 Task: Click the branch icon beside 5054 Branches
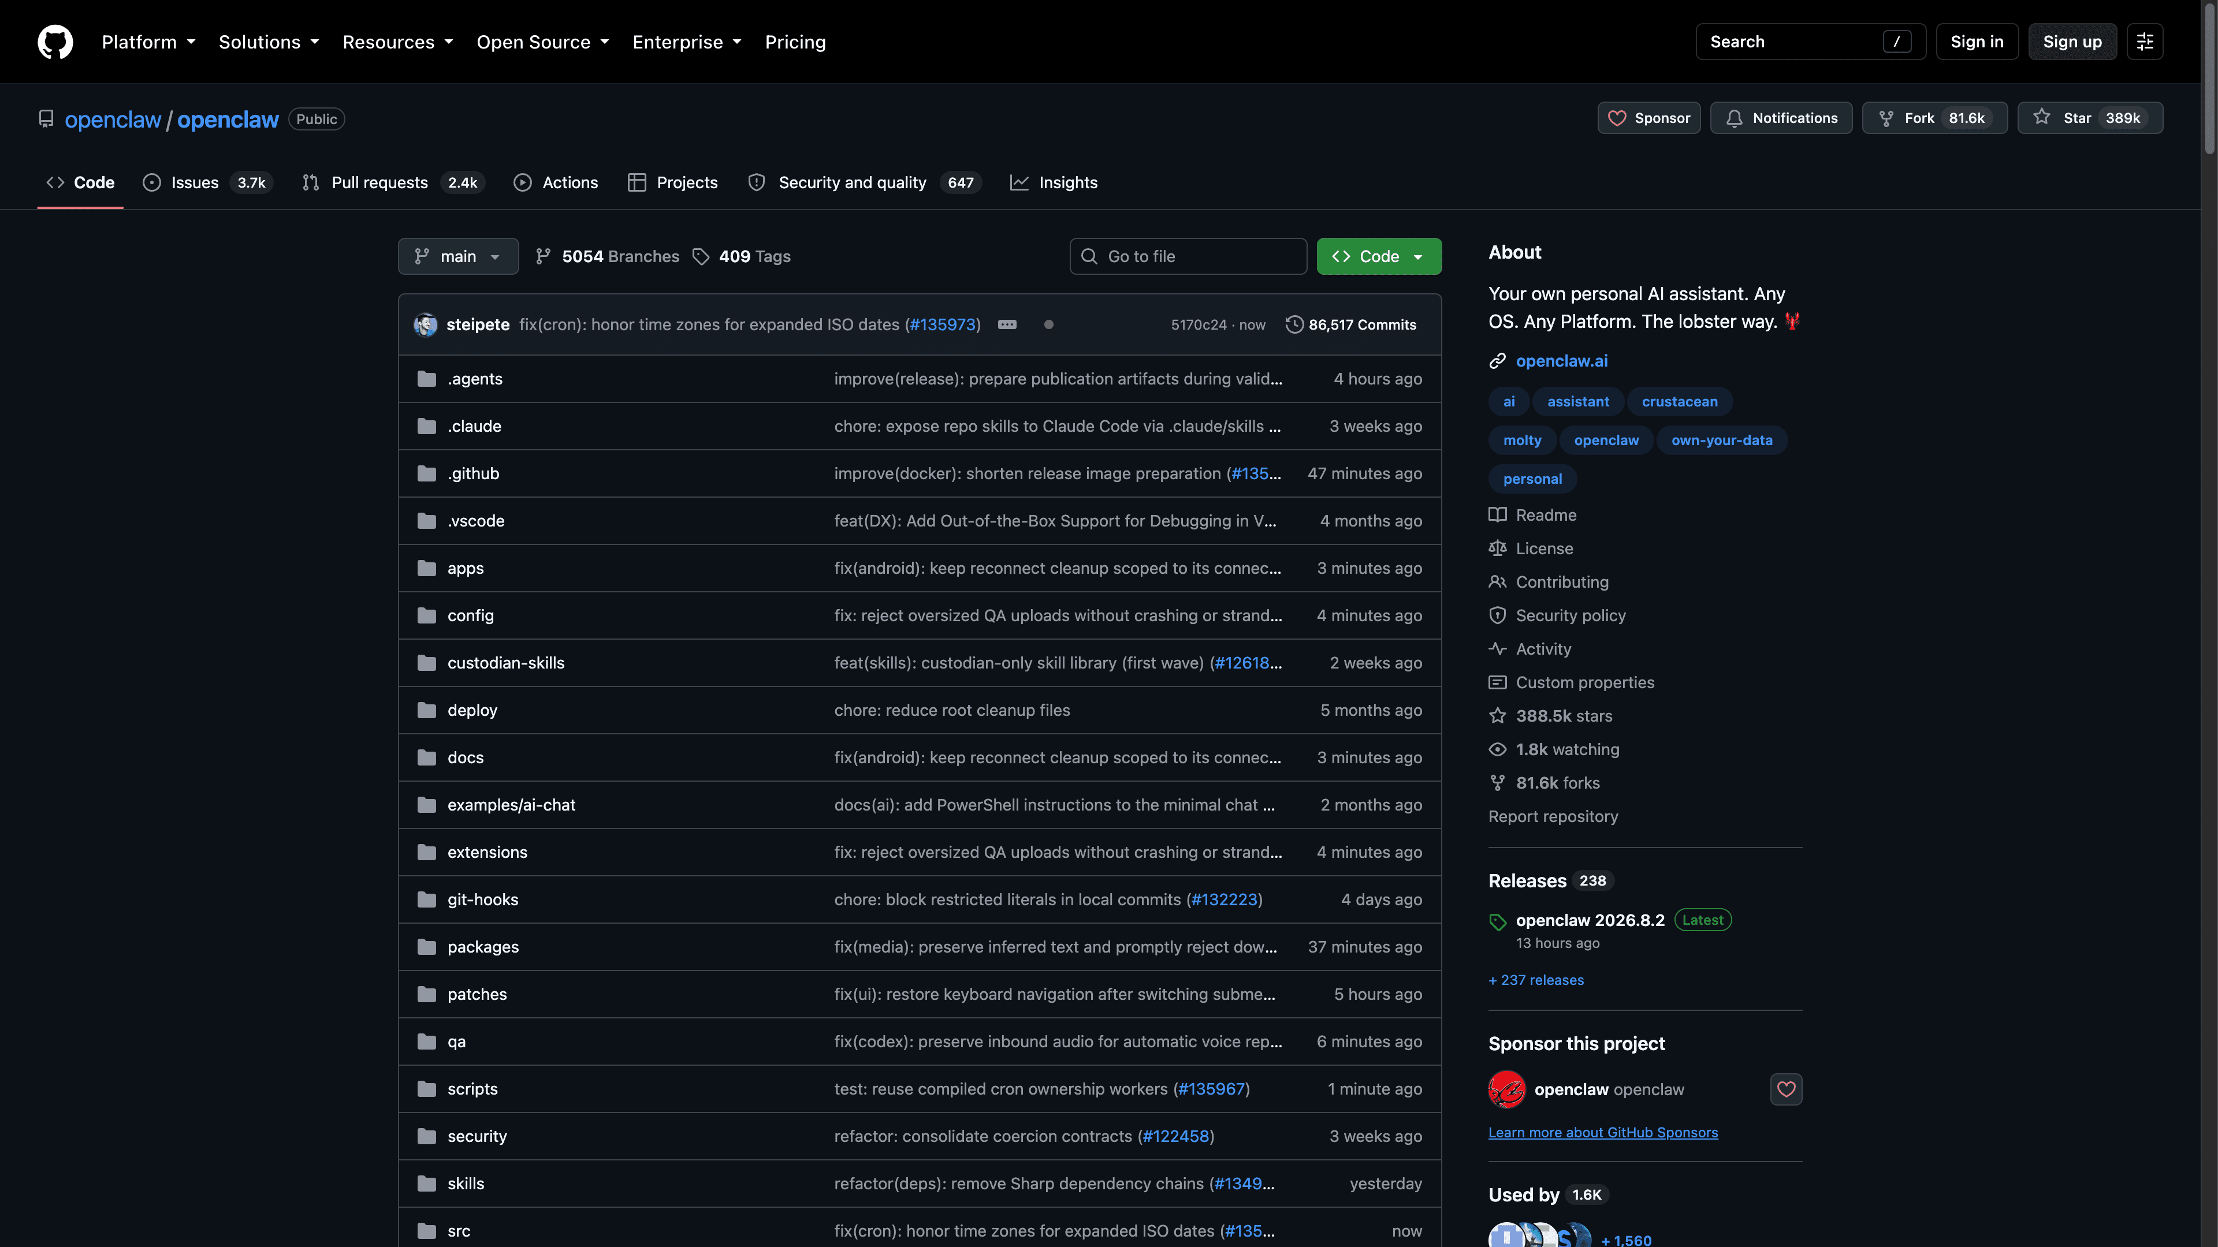542,256
